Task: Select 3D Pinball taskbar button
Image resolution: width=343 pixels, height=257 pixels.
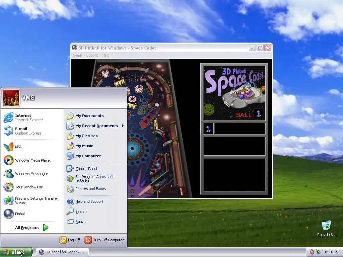Action: point(62,252)
